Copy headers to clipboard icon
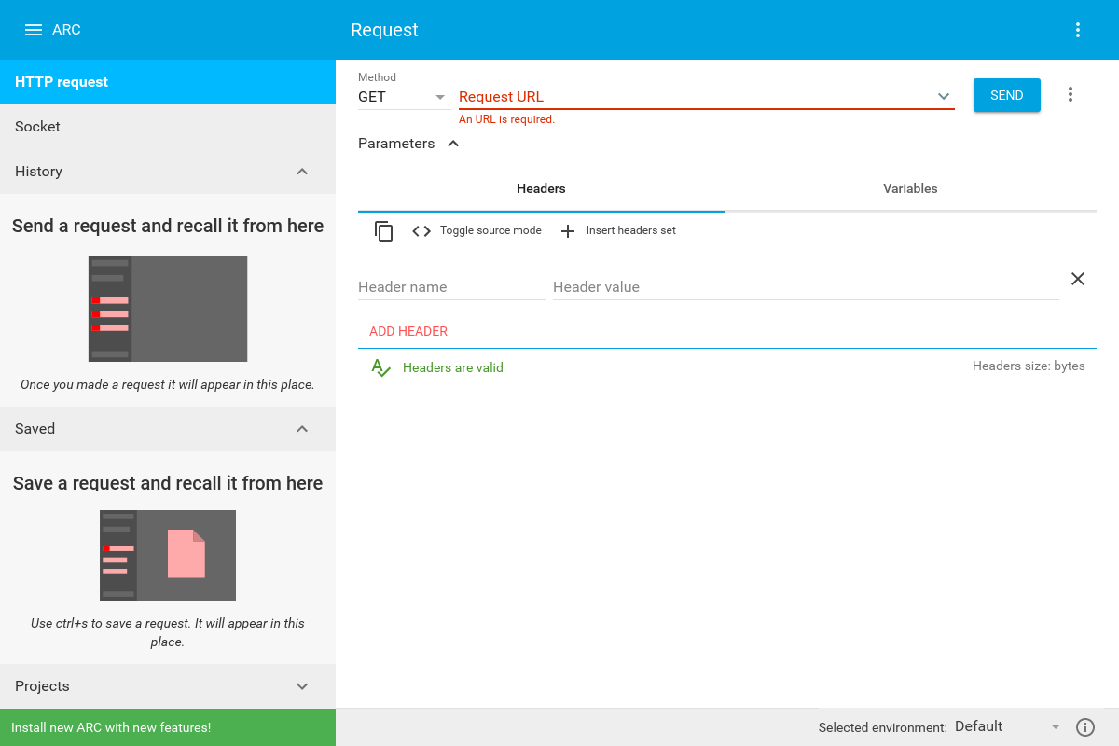This screenshot has height=746, width=1119. click(384, 231)
